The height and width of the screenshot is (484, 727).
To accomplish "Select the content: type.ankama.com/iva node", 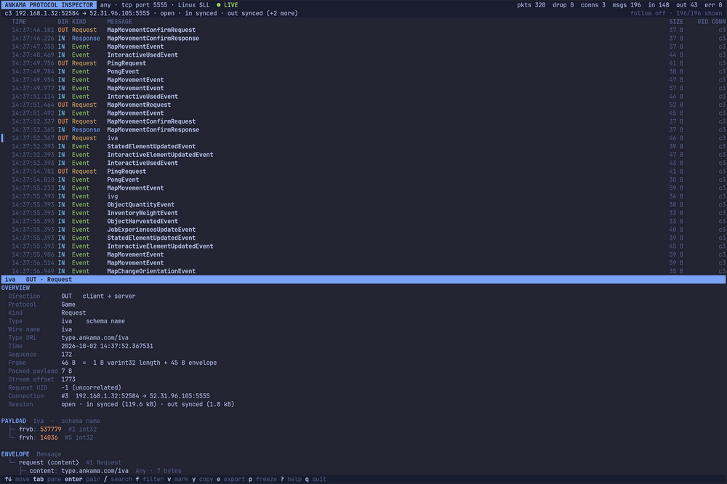I will click(79, 471).
